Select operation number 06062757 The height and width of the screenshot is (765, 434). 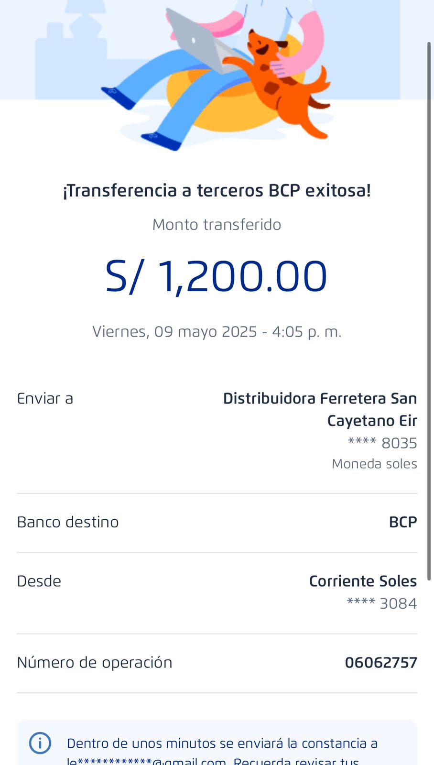click(381, 663)
